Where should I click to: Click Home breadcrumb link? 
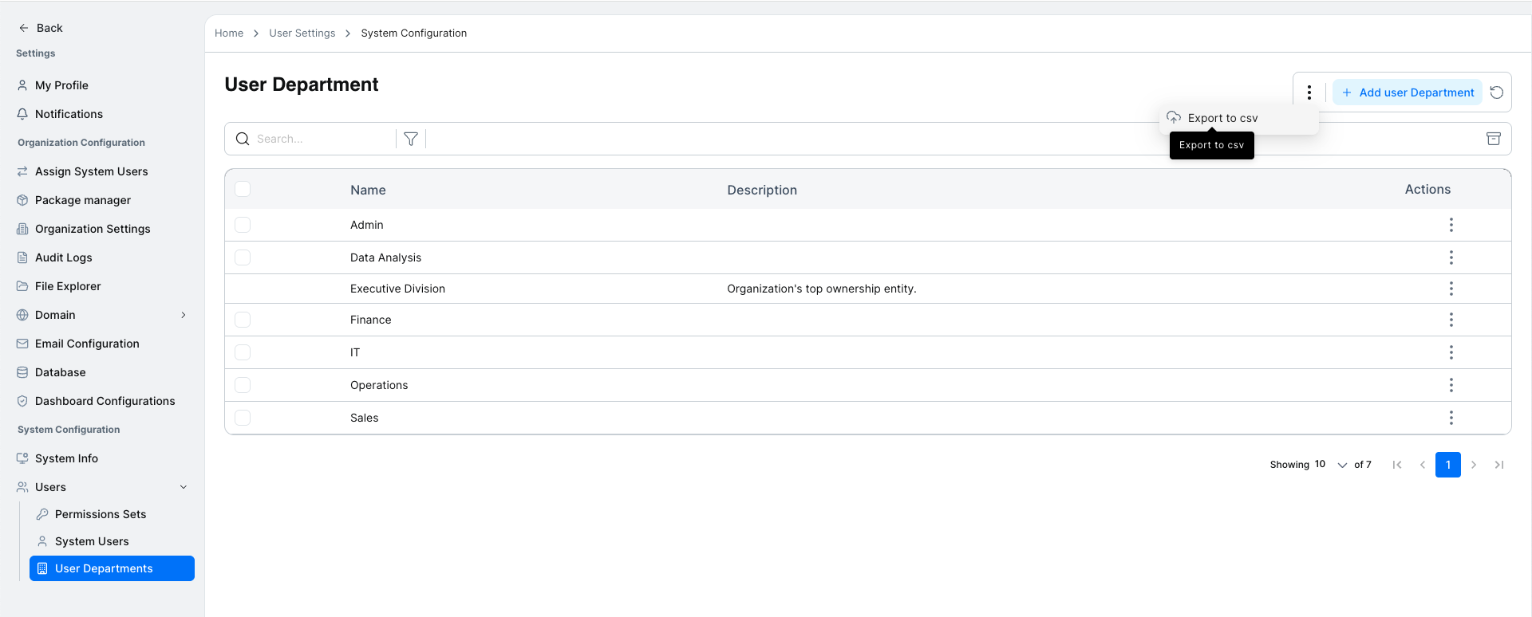(229, 33)
